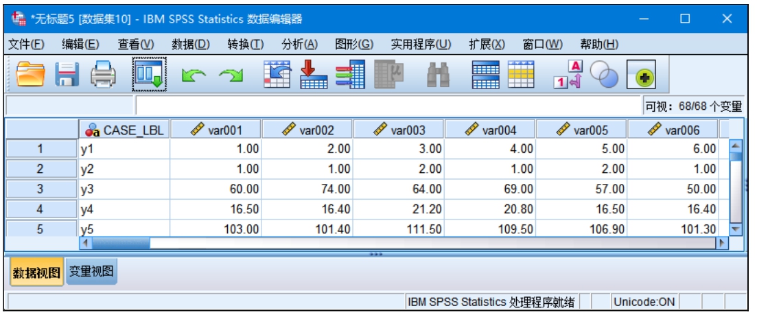Open Find with binoculars icon
Image resolution: width=757 pixels, height=319 pixels.
coord(439,75)
